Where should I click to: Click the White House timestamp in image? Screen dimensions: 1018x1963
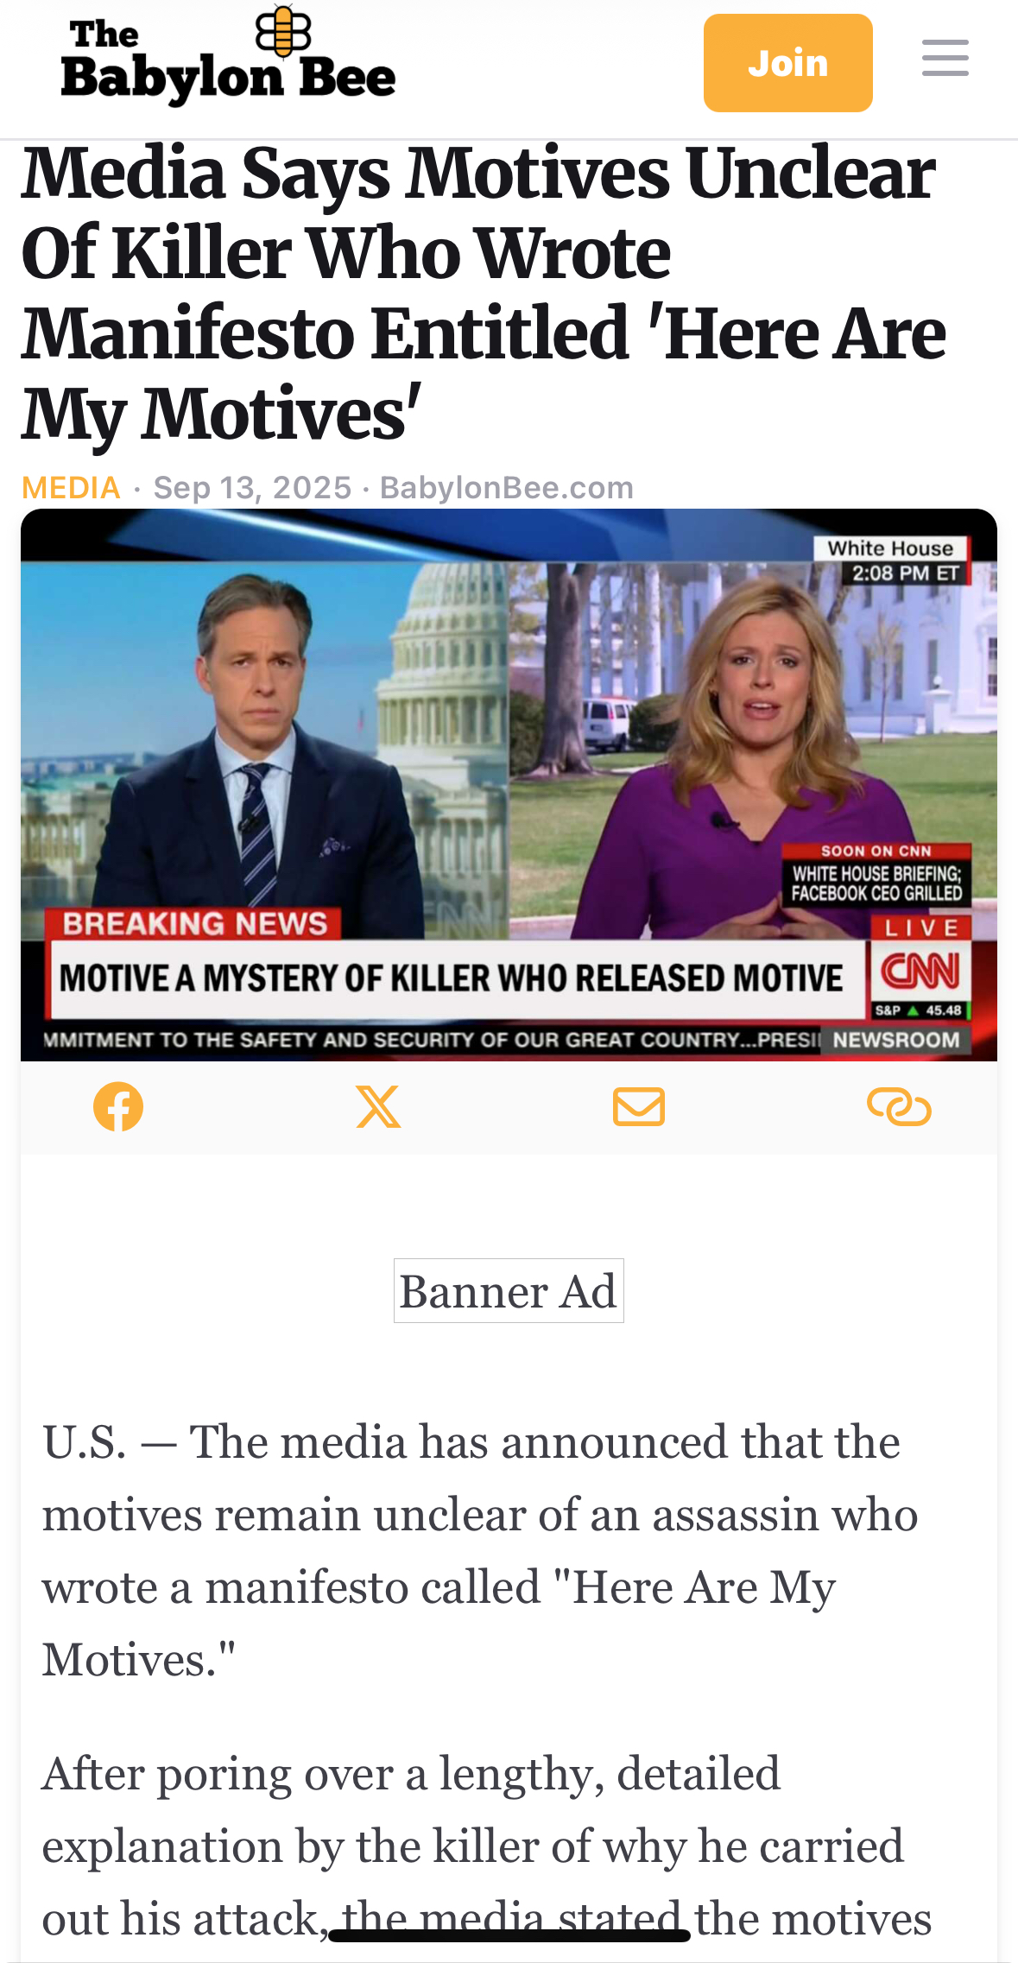point(892,560)
